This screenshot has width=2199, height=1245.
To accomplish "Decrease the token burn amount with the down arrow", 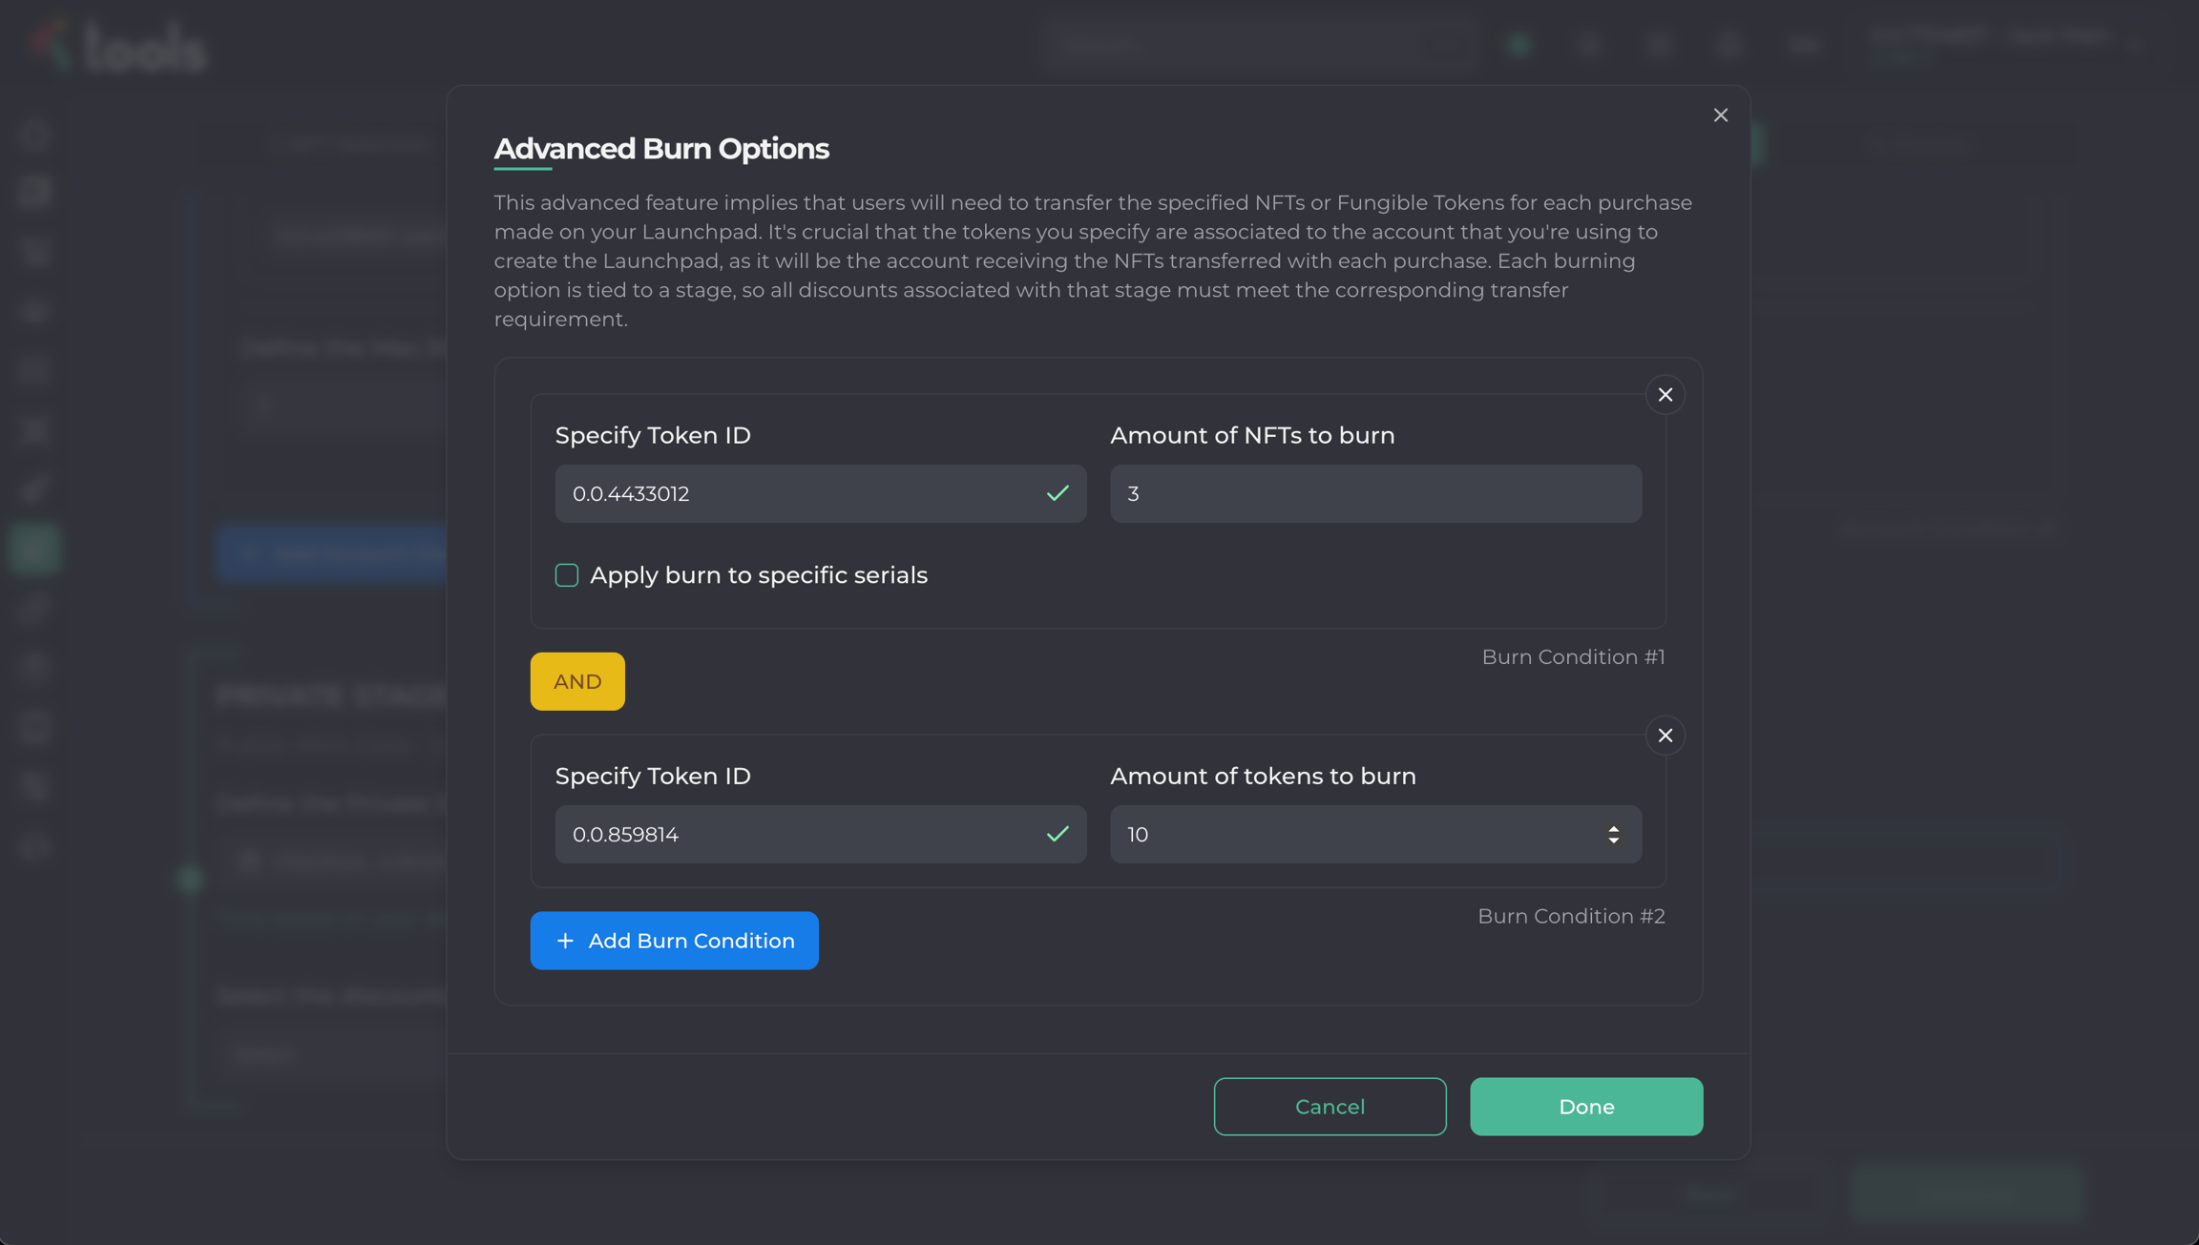I will [1613, 840].
